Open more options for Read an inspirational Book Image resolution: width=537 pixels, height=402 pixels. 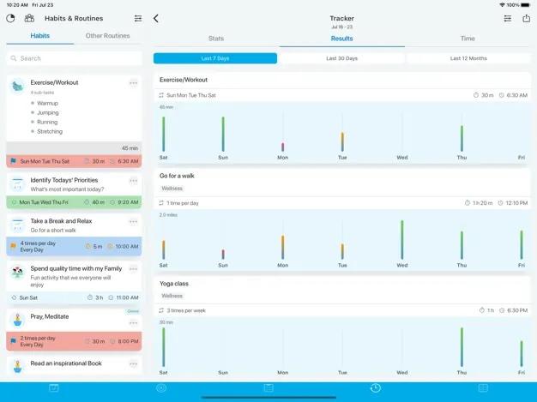coord(133,364)
